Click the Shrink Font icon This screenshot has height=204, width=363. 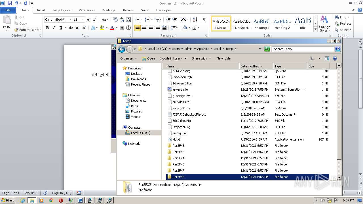pos(95,20)
